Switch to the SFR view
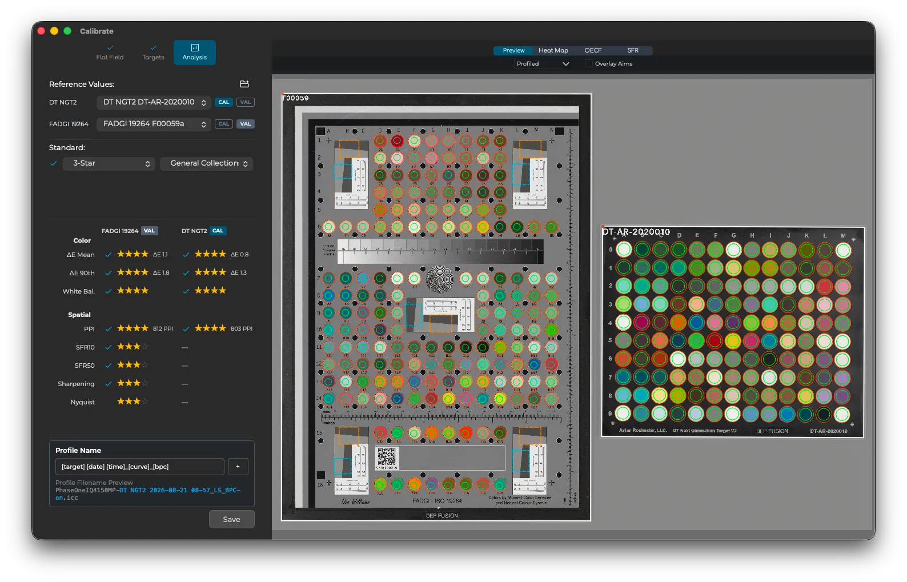907x582 pixels. (x=633, y=50)
